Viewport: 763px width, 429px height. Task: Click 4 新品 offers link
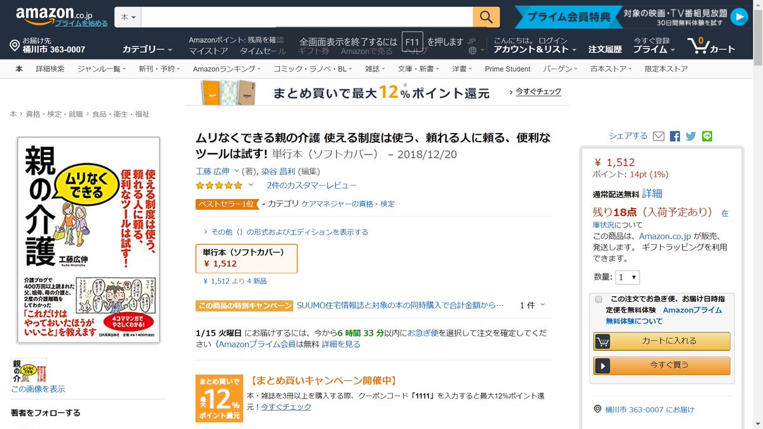(x=256, y=281)
